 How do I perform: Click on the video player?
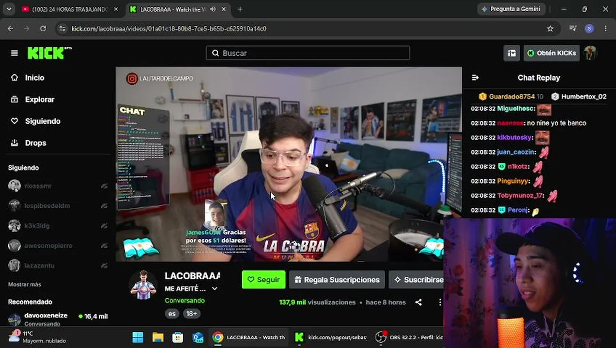(x=289, y=164)
